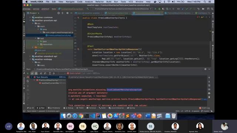Select the failed testGetCurrentWe test entry

(50, 83)
